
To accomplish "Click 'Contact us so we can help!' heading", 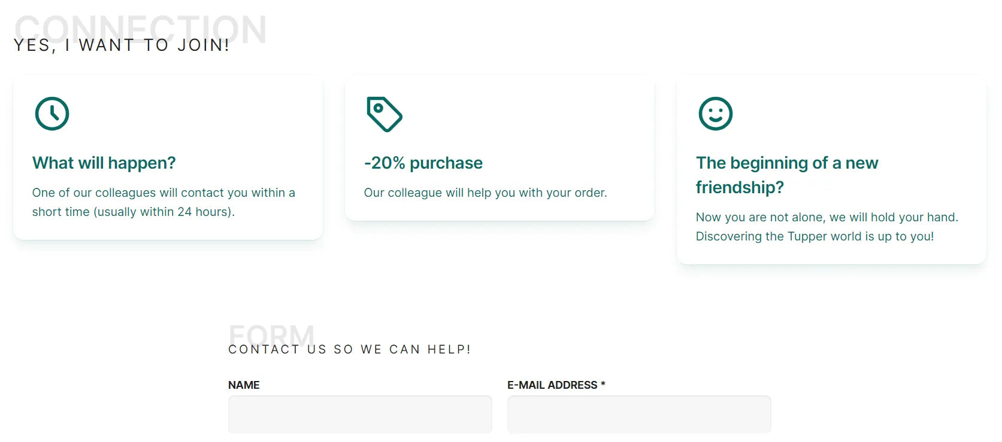I will click(350, 349).
